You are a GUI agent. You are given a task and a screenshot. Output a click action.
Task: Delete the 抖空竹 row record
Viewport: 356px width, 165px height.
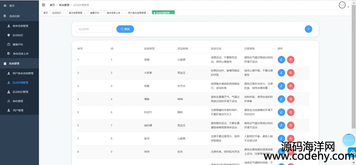tap(291, 112)
